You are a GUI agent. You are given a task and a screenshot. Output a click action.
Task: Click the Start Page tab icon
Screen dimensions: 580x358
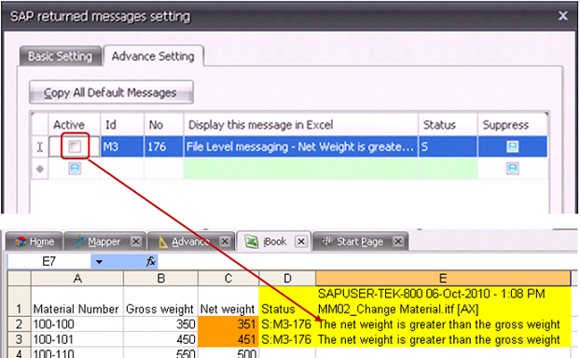tap(327, 241)
